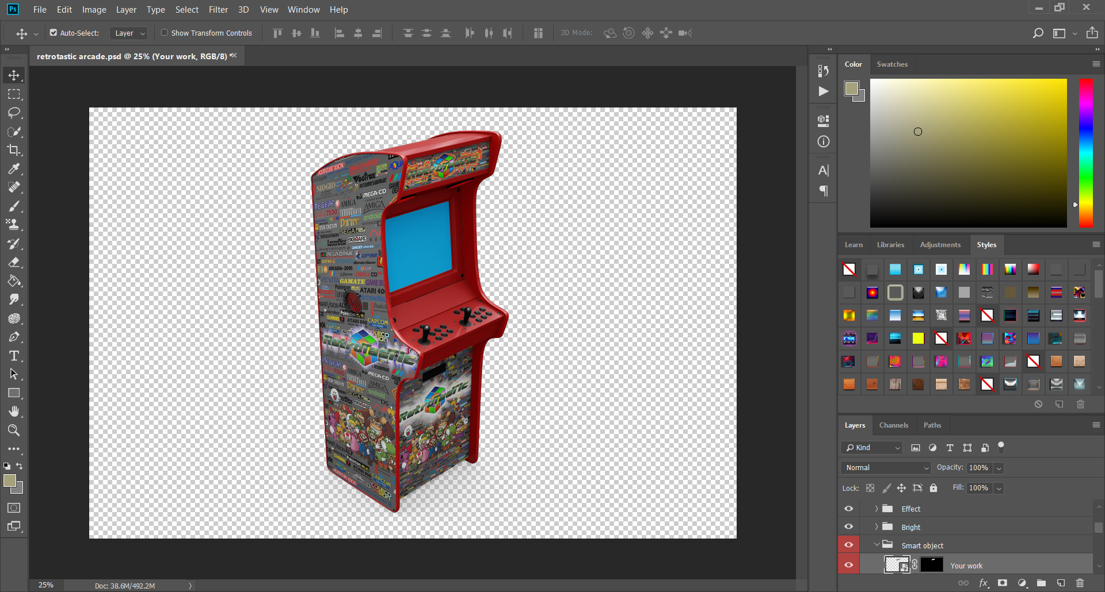Viewport: 1105px width, 592px height.
Task: Open the workspace switcher dropdown arrow
Action: 1074,33
